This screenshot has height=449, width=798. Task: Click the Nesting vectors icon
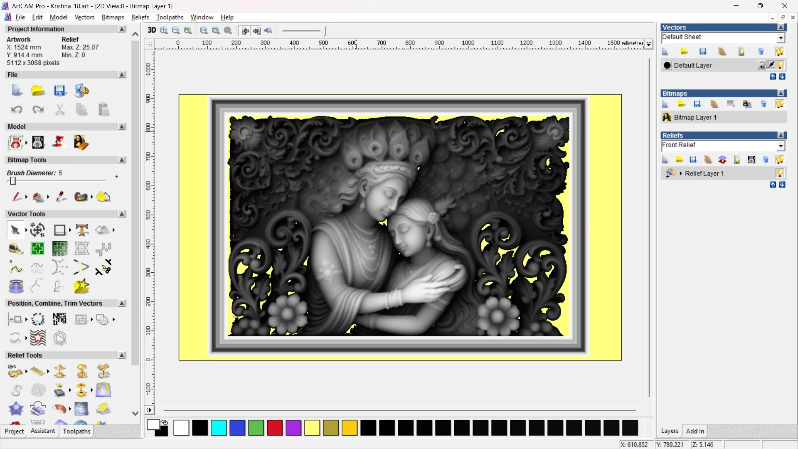(x=59, y=319)
